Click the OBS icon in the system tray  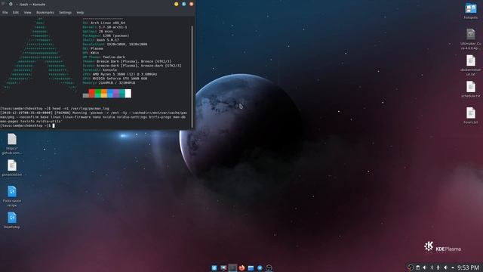(x=411, y=267)
